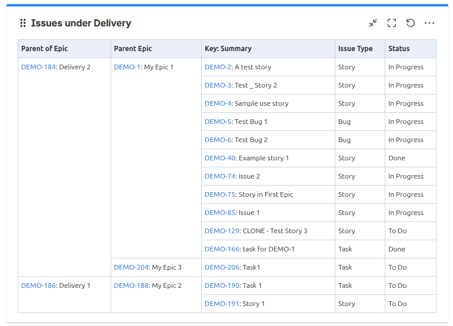Click the Bug issue type for DEMO-6
Screen dimensions: 453x326
tap(344, 140)
